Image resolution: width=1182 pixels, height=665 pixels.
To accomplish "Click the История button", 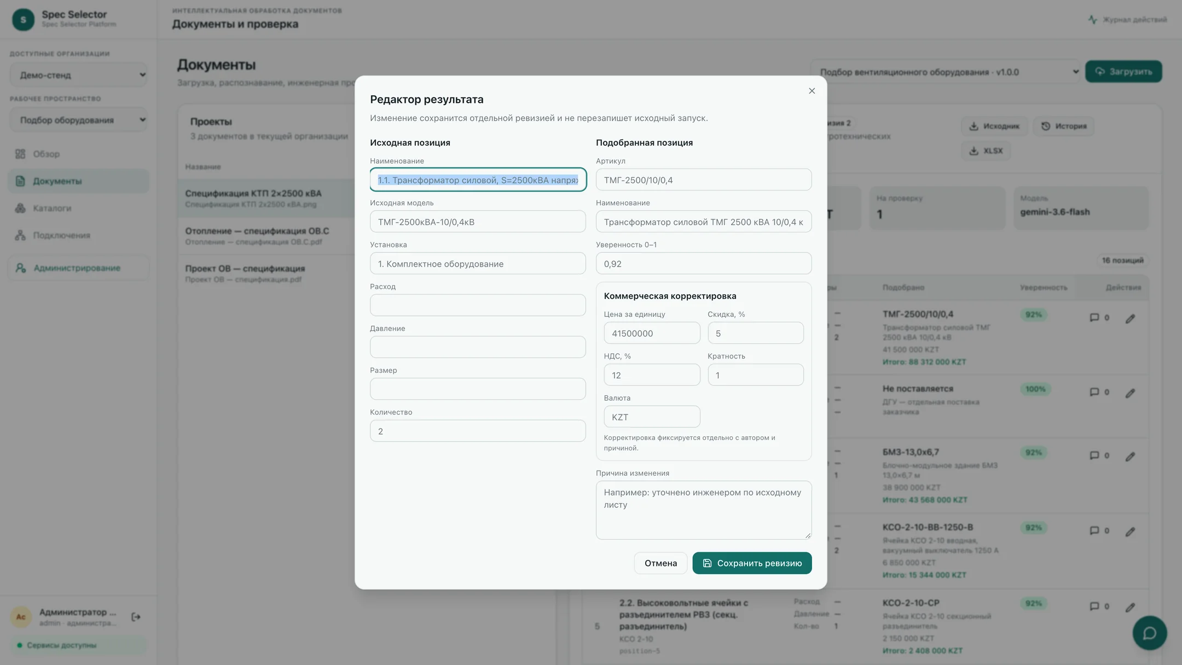I will (1064, 126).
